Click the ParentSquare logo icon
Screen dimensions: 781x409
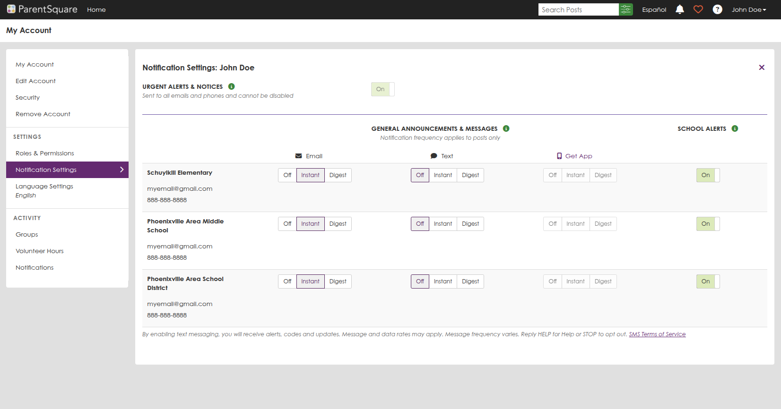point(11,9)
